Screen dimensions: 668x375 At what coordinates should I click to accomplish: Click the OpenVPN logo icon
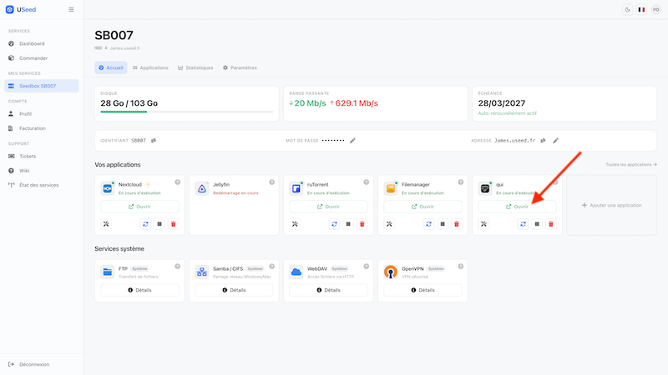(391, 272)
